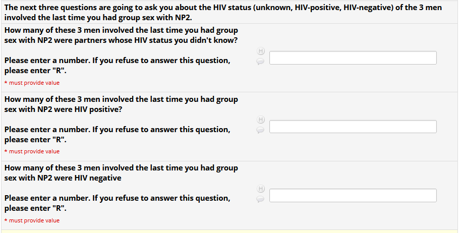Select the HIV negative count input box
Image resolution: width=461 pixels, height=233 pixels.
click(353, 196)
